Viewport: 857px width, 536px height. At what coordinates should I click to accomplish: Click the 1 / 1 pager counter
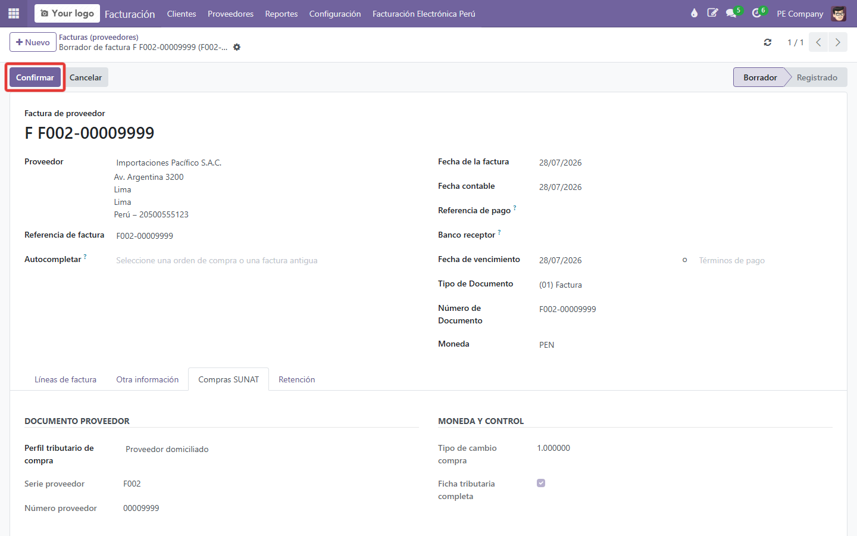click(x=795, y=42)
